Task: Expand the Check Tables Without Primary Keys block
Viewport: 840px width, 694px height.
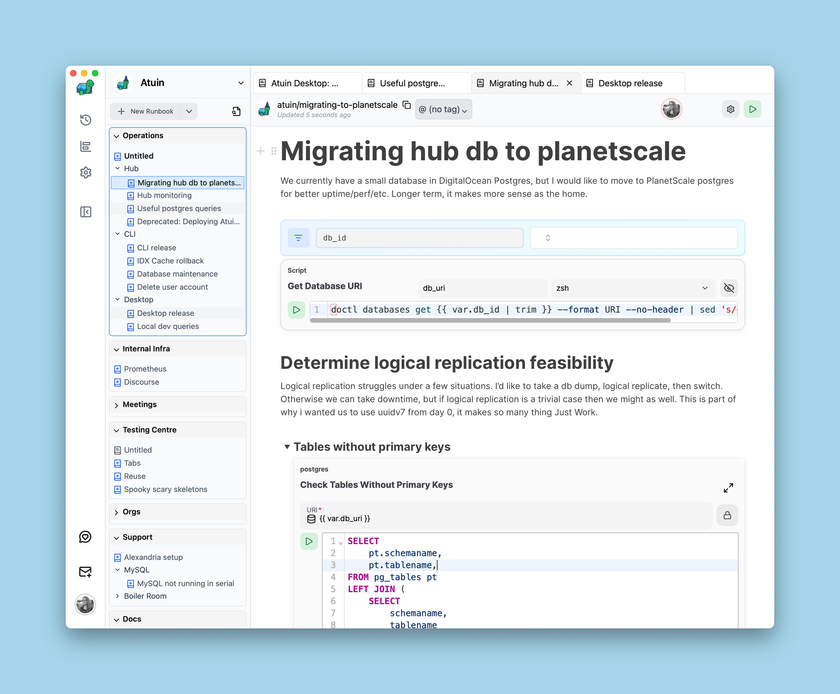Action: pyautogui.click(x=728, y=488)
